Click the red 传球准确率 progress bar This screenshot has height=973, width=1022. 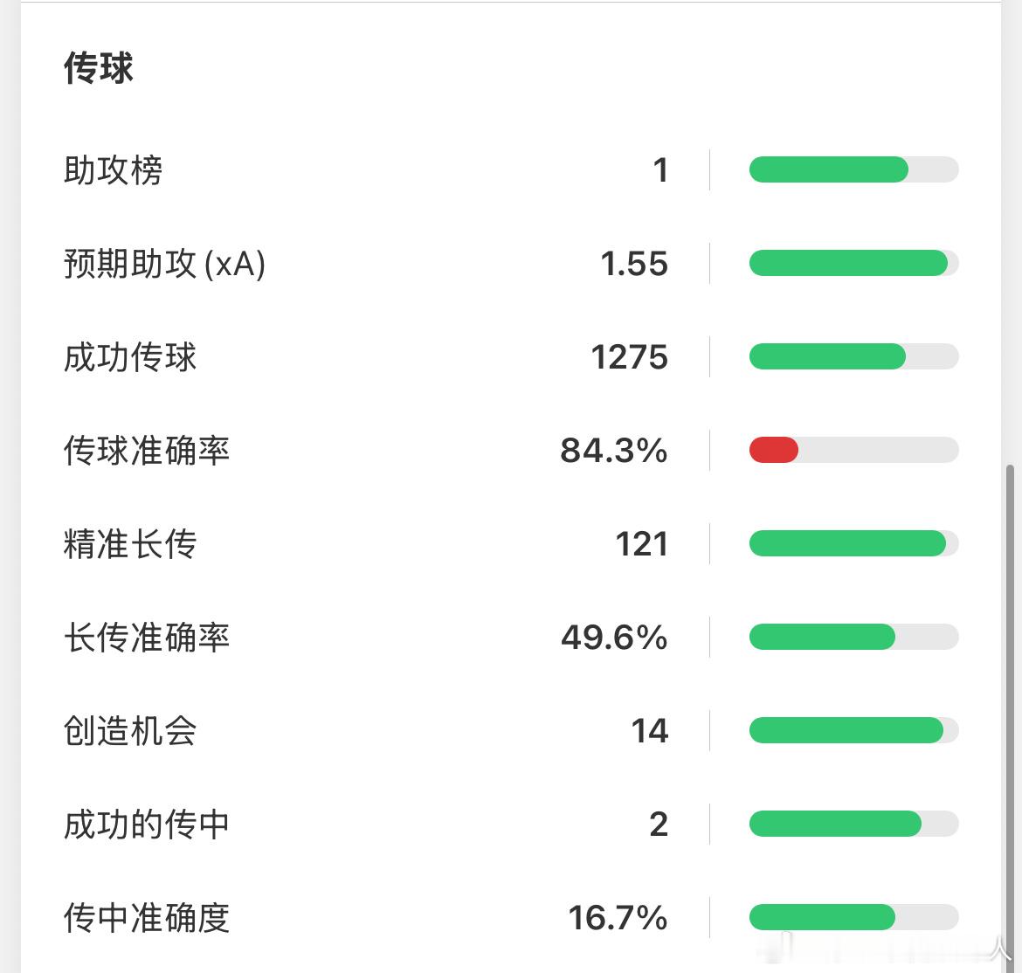853,450
